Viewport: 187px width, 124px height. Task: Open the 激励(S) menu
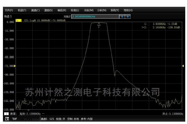(x=49, y=10)
